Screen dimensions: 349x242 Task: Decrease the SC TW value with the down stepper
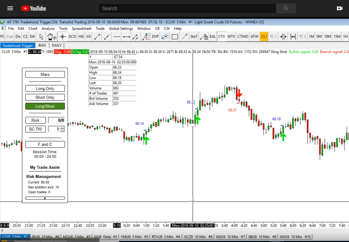point(62,130)
